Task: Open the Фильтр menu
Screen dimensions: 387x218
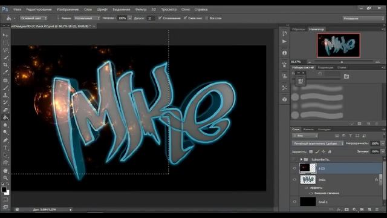Action: click(x=141, y=10)
